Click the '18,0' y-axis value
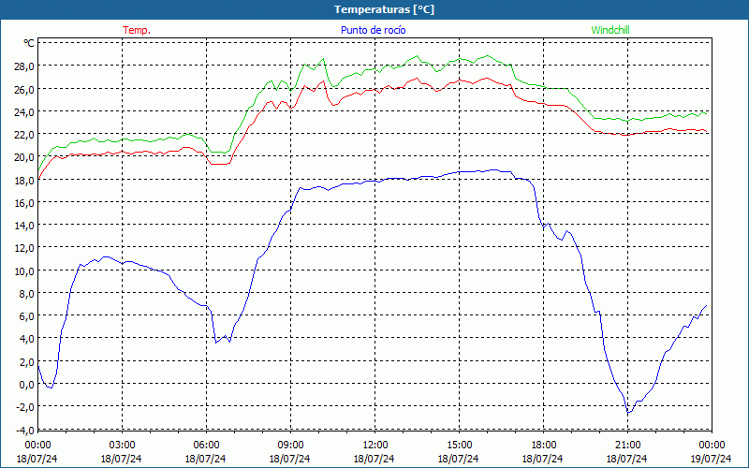Screen dimensions: 749x468 coord(24,180)
